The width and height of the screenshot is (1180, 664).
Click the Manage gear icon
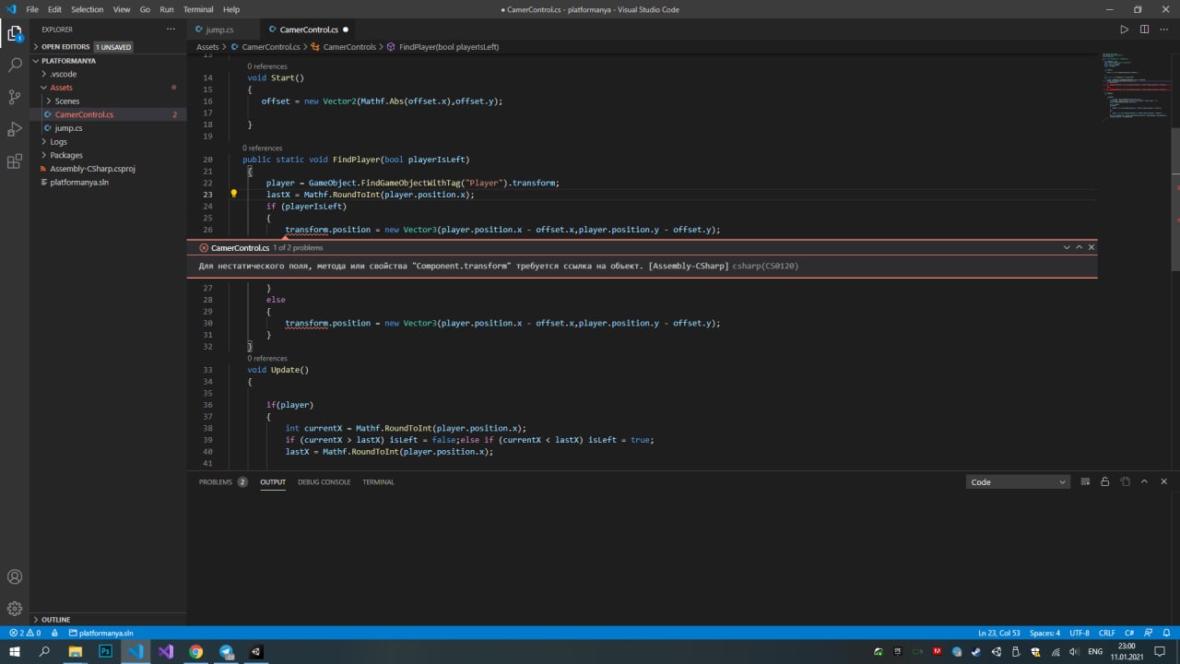15,609
